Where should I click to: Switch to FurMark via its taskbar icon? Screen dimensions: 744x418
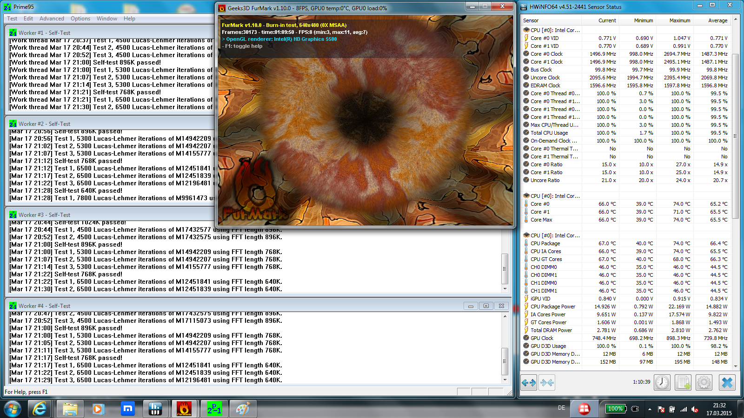pos(184,409)
